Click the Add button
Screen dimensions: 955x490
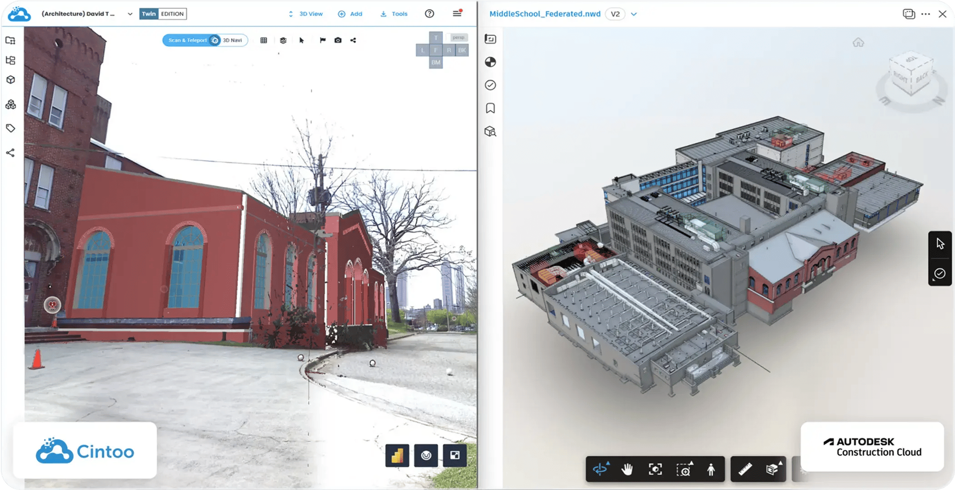tap(350, 14)
